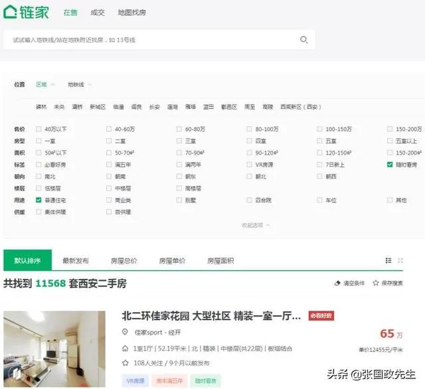Click the blue VR房源 listing tag
This screenshot has width=425, height=389.
[x=135, y=380]
